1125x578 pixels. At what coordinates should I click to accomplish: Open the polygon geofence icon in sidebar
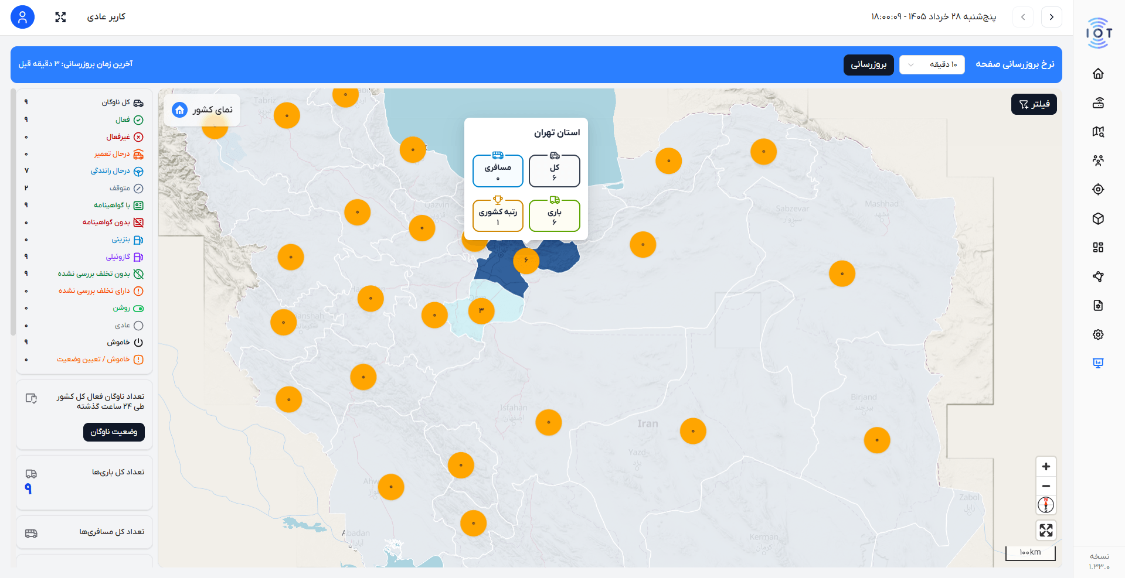pos(1098,276)
